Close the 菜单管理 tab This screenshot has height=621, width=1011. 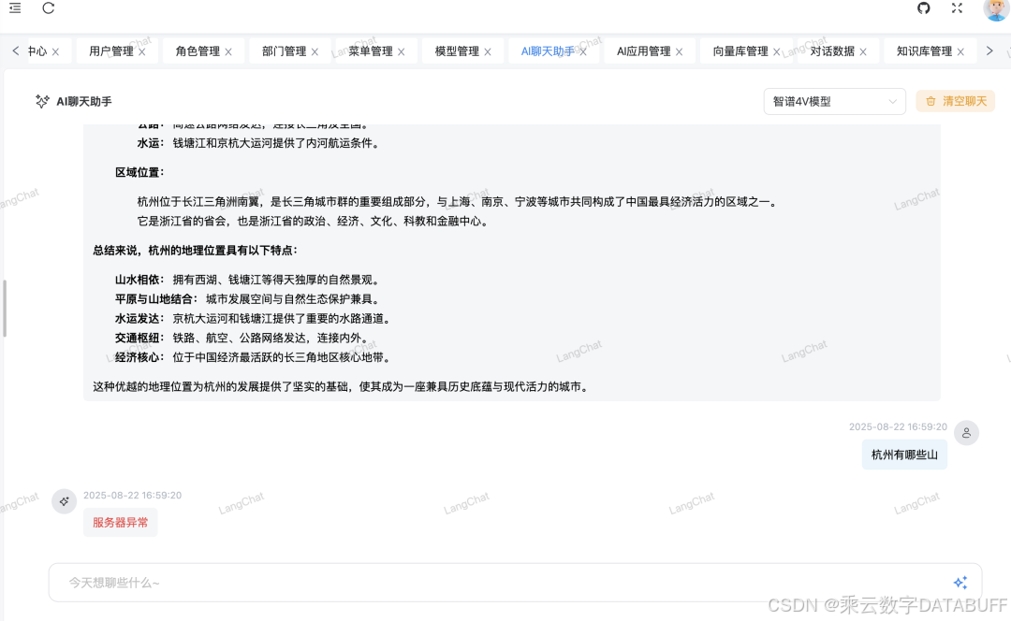pyautogui.click(x=401, y=51)
